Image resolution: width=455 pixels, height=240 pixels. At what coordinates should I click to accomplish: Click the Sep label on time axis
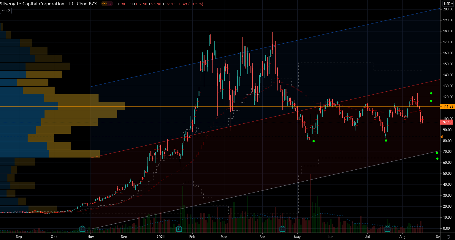(x=19, y=237)
